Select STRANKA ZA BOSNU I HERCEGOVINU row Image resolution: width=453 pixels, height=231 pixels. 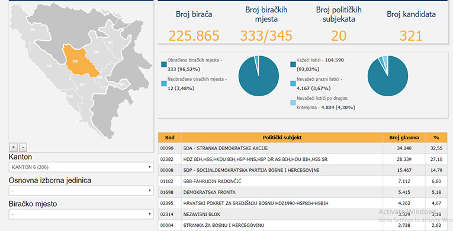pos(303,225)
